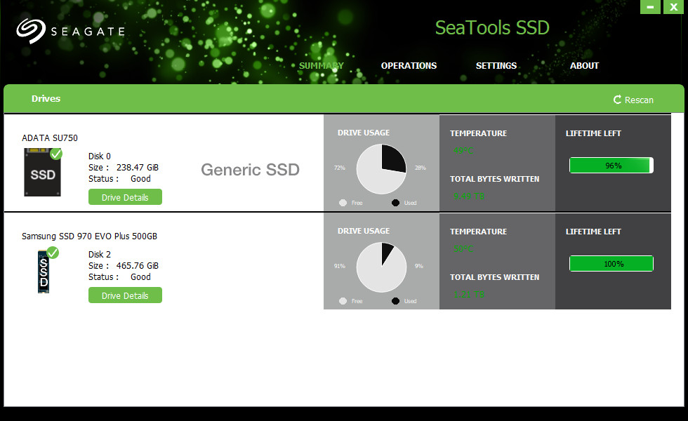Click the 9.49 TB bytes written value
This screenshot has height=421, width=688.
coord(469,196)
